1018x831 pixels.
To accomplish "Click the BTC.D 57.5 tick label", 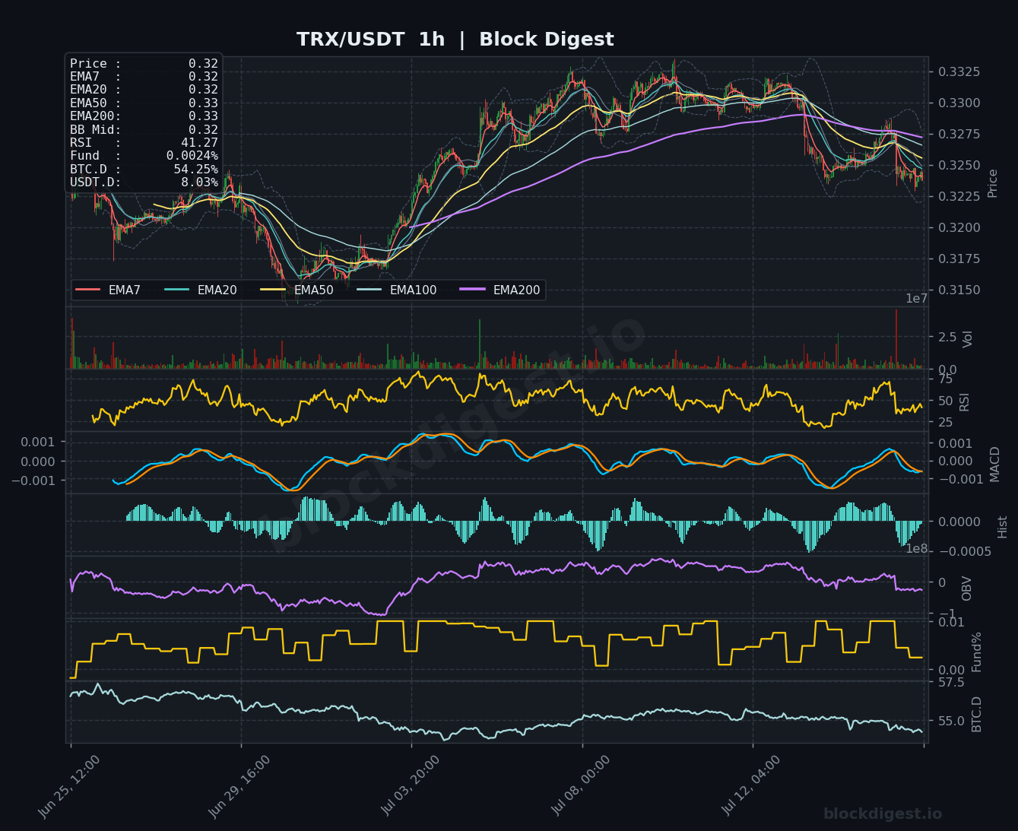I will (x=950, y=683).
